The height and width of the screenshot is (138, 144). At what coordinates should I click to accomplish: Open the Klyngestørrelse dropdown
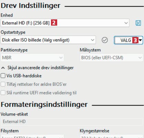112,136
